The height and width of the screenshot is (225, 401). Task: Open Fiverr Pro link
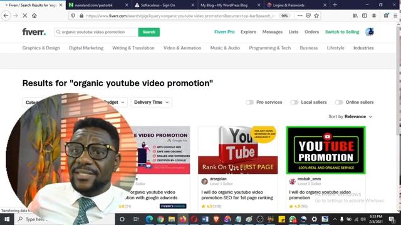pos(224,32)
